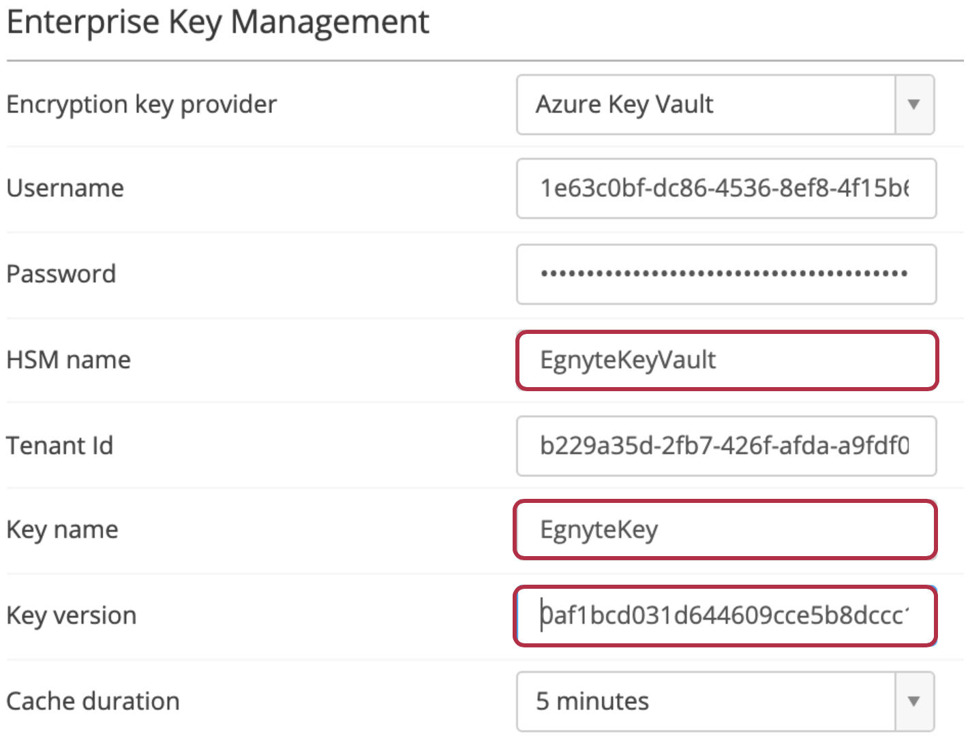Image resolution: width=968 pixels, height=736 pixels.
Task: Click the Encryption key provider label
Action: [x=142, y=104]
